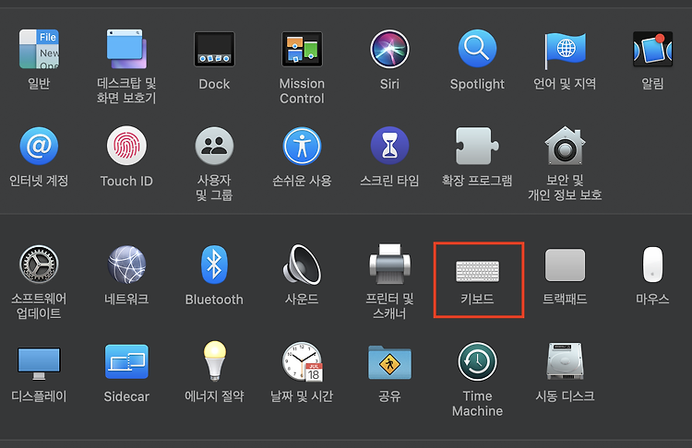Open the Dock preferences icon
692x448 pixels.
pyautogui.click(x=214, y=49)
